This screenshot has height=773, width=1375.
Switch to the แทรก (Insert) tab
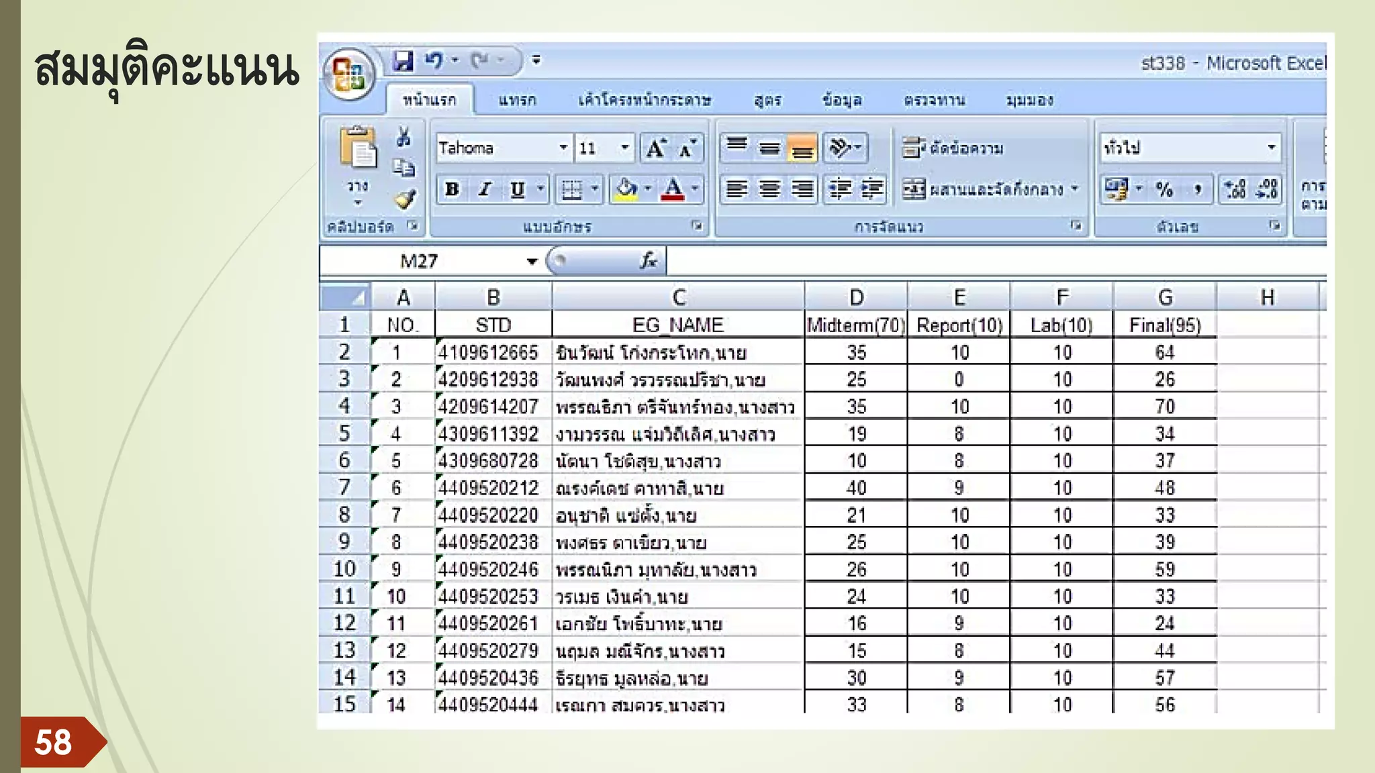click(517, 101)
